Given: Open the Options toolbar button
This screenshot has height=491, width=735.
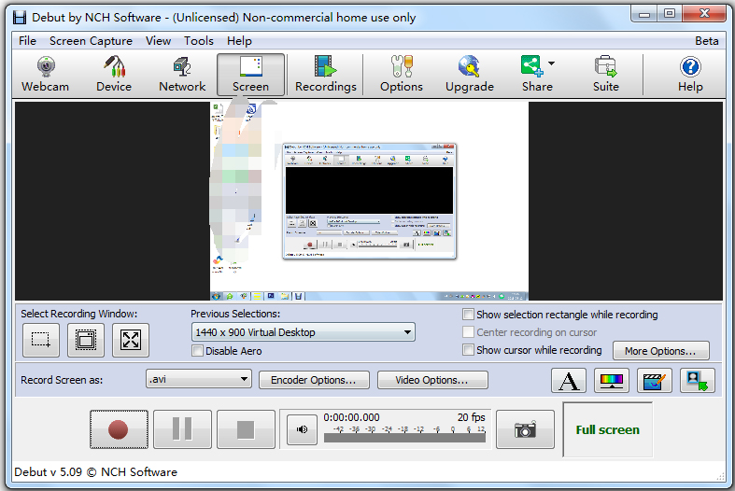Looking at the screenshot, I should pyautogui.click(x=402, y=75).
